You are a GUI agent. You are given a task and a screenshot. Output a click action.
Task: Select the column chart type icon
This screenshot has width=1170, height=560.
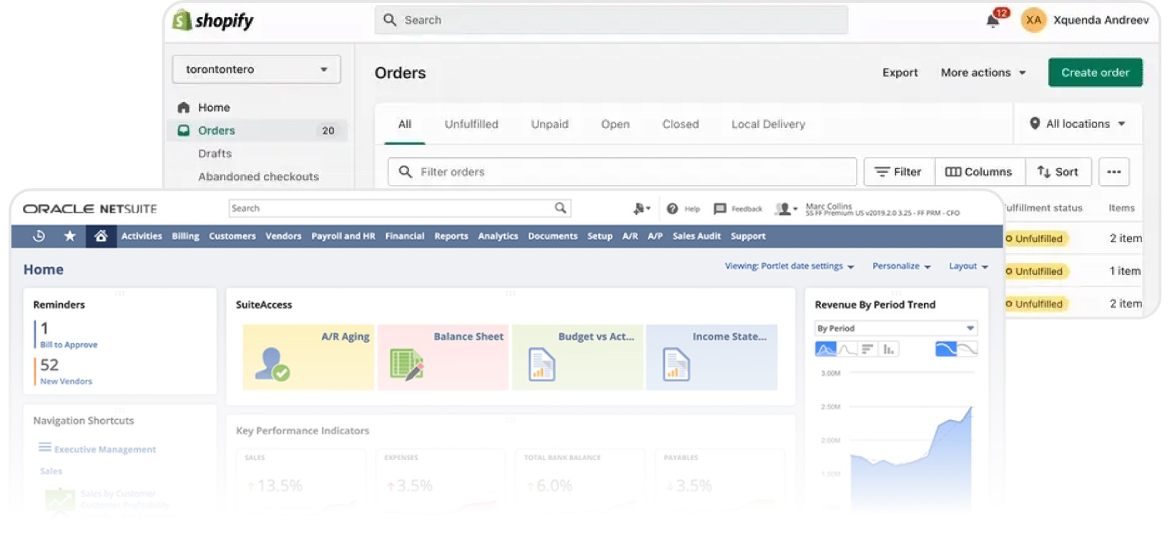point(888,349)
